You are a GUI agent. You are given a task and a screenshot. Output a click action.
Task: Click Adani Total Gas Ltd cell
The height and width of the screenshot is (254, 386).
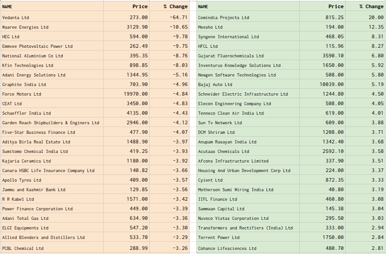tap(52, 218)
